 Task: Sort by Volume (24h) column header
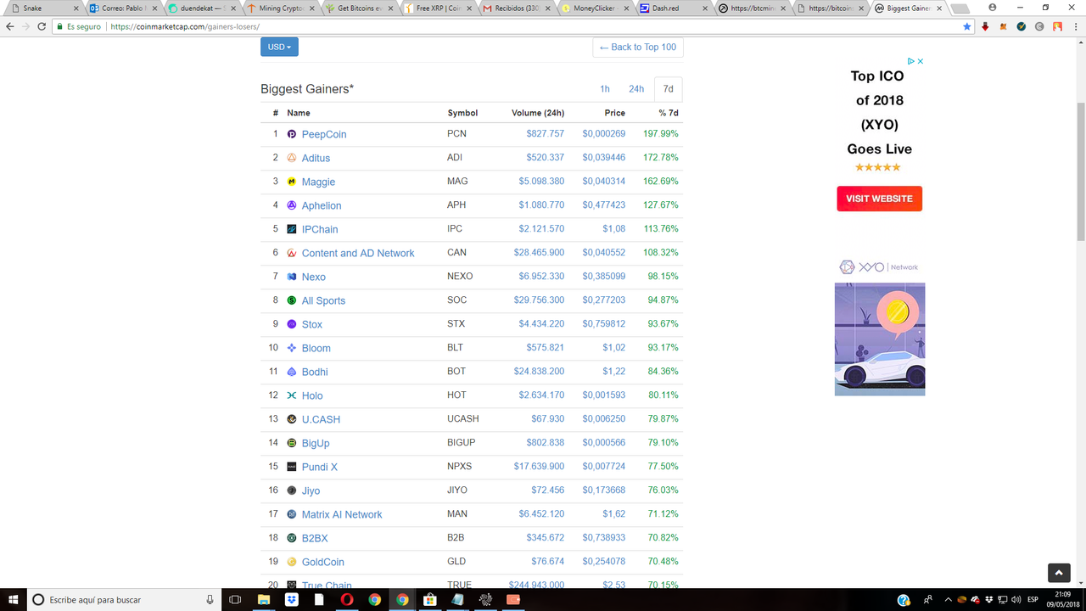point(538,113)
